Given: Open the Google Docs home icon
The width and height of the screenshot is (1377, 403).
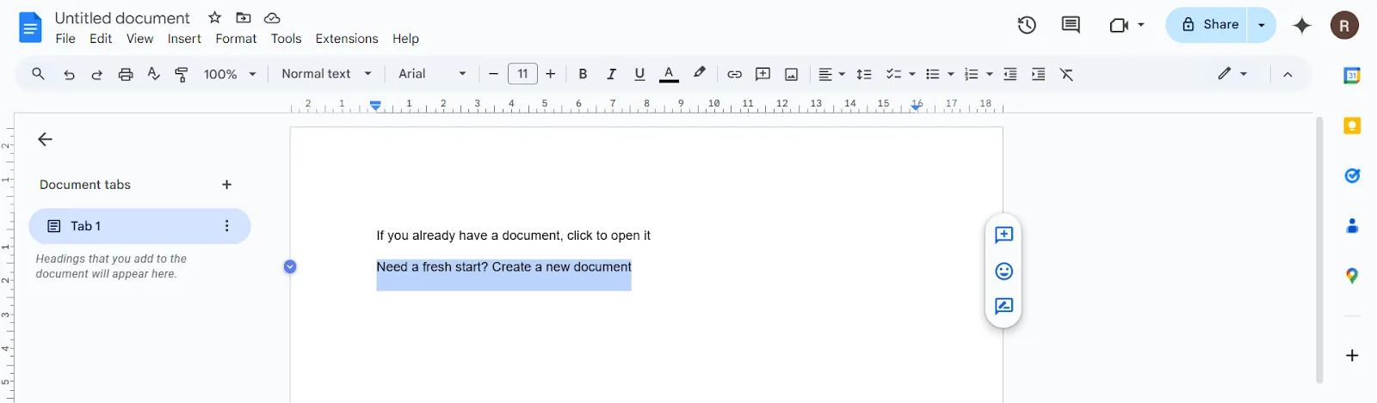Looking at the screenshot, I should (x=30, y=27).
